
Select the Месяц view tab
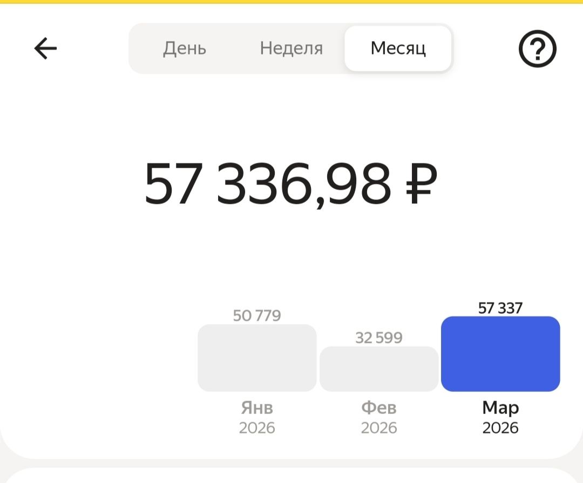[398, 48]
